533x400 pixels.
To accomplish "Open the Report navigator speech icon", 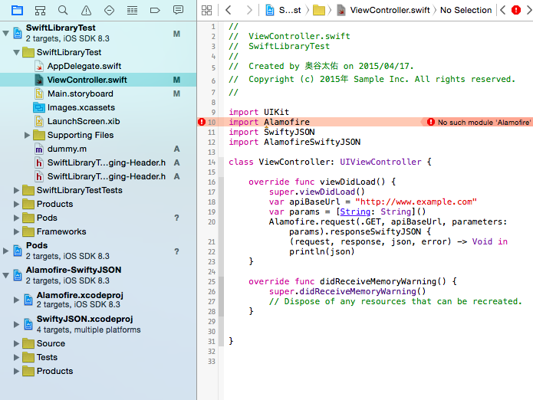I will point(178,10).
